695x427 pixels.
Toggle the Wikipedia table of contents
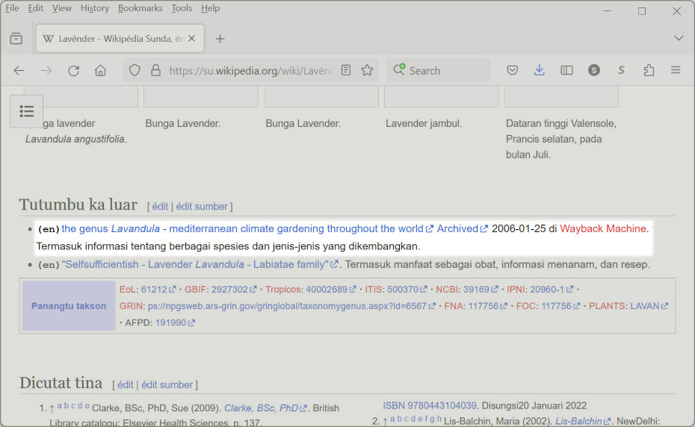27,111
